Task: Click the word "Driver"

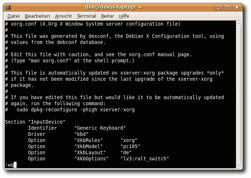Action: (37, 134)
